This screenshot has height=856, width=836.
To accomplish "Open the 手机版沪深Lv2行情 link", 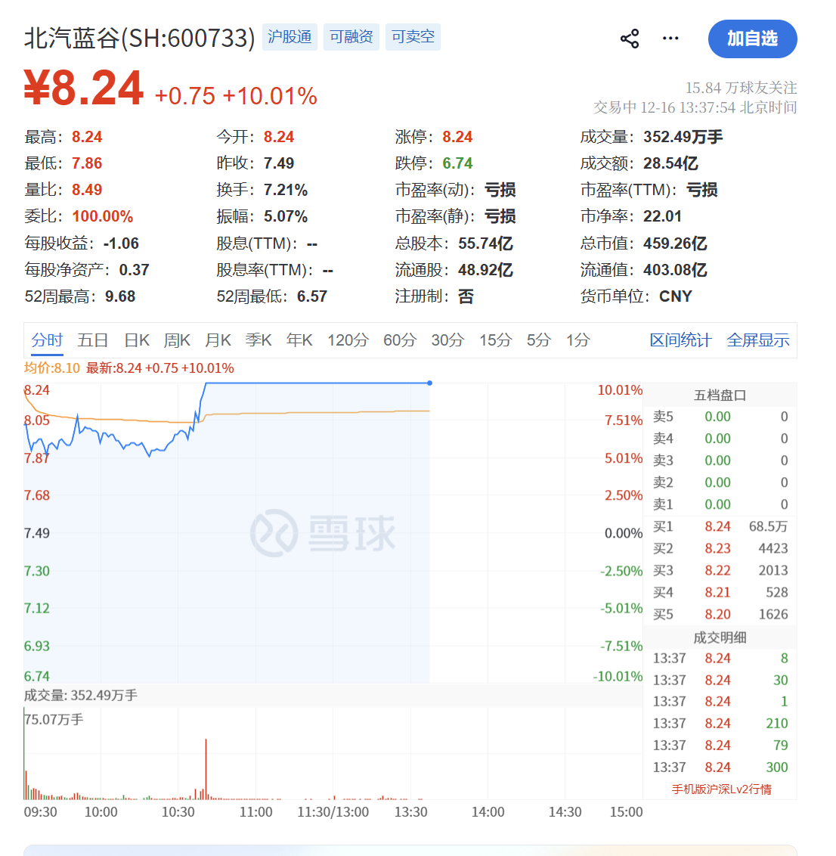I will (722, 789).
